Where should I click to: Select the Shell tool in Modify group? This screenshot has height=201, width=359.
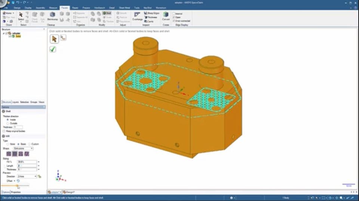(107, 13)
